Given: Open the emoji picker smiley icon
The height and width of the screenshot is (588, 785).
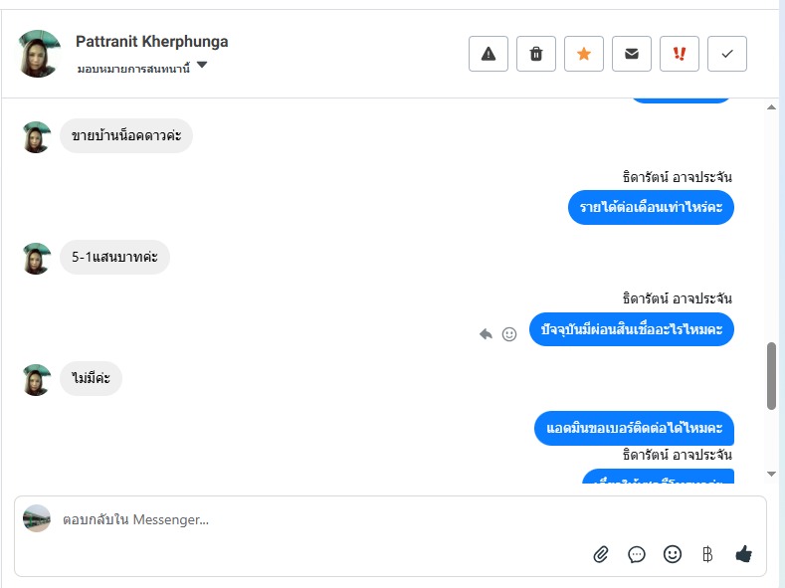Looking at the screenshot, I should tap(673, 554).
